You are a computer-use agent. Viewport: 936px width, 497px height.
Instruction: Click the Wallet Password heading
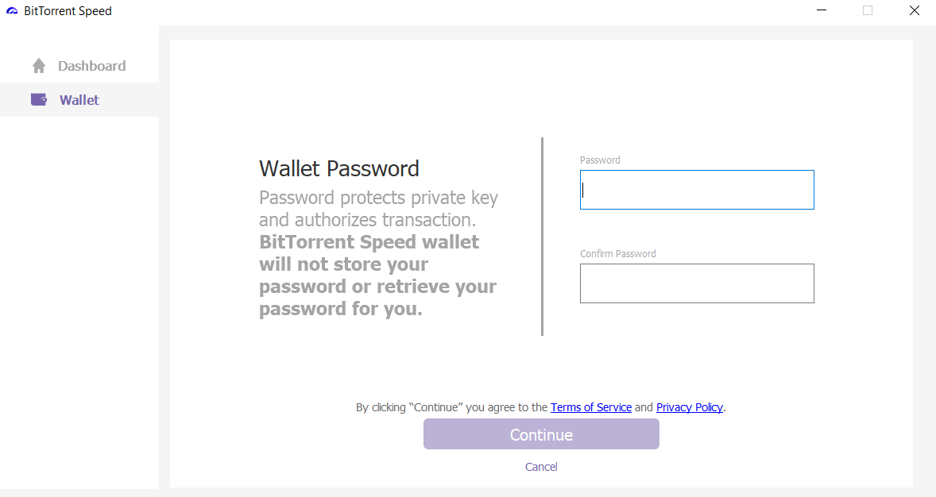click(339, 169)
